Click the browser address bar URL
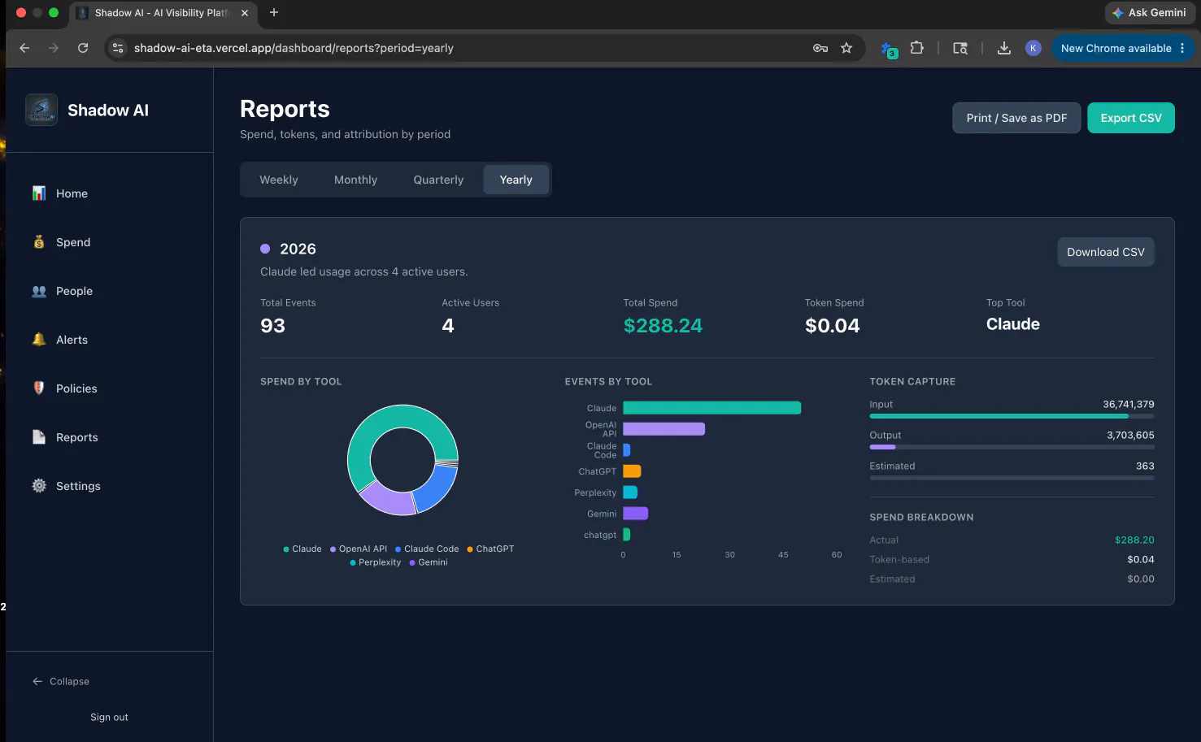The height and width of the screenshot is (742, 1201). coord(294,48)
